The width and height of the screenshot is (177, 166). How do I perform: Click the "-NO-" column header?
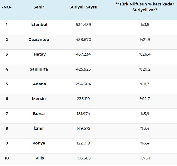(x=7, y=7)
